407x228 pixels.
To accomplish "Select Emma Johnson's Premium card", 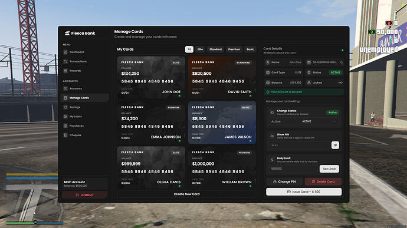I will point(151,123).
